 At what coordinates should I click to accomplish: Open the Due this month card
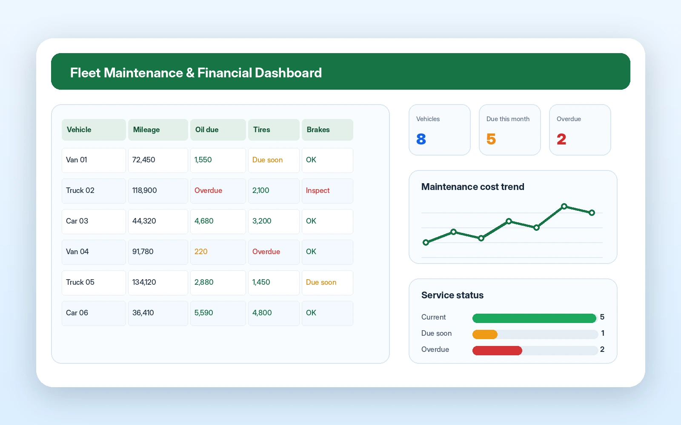point(510,130)
